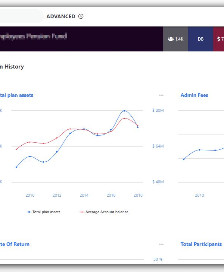This screenshot has height=272, width=224.
Task: Open the ADVANCED search options
Action: [61, 16]
